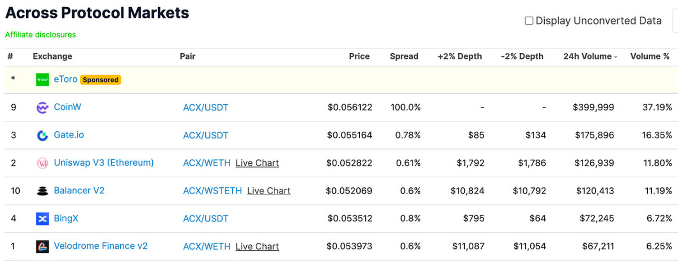Open the Balancer V2 exchange link
678x262 pixels.
tap(79, 191)
